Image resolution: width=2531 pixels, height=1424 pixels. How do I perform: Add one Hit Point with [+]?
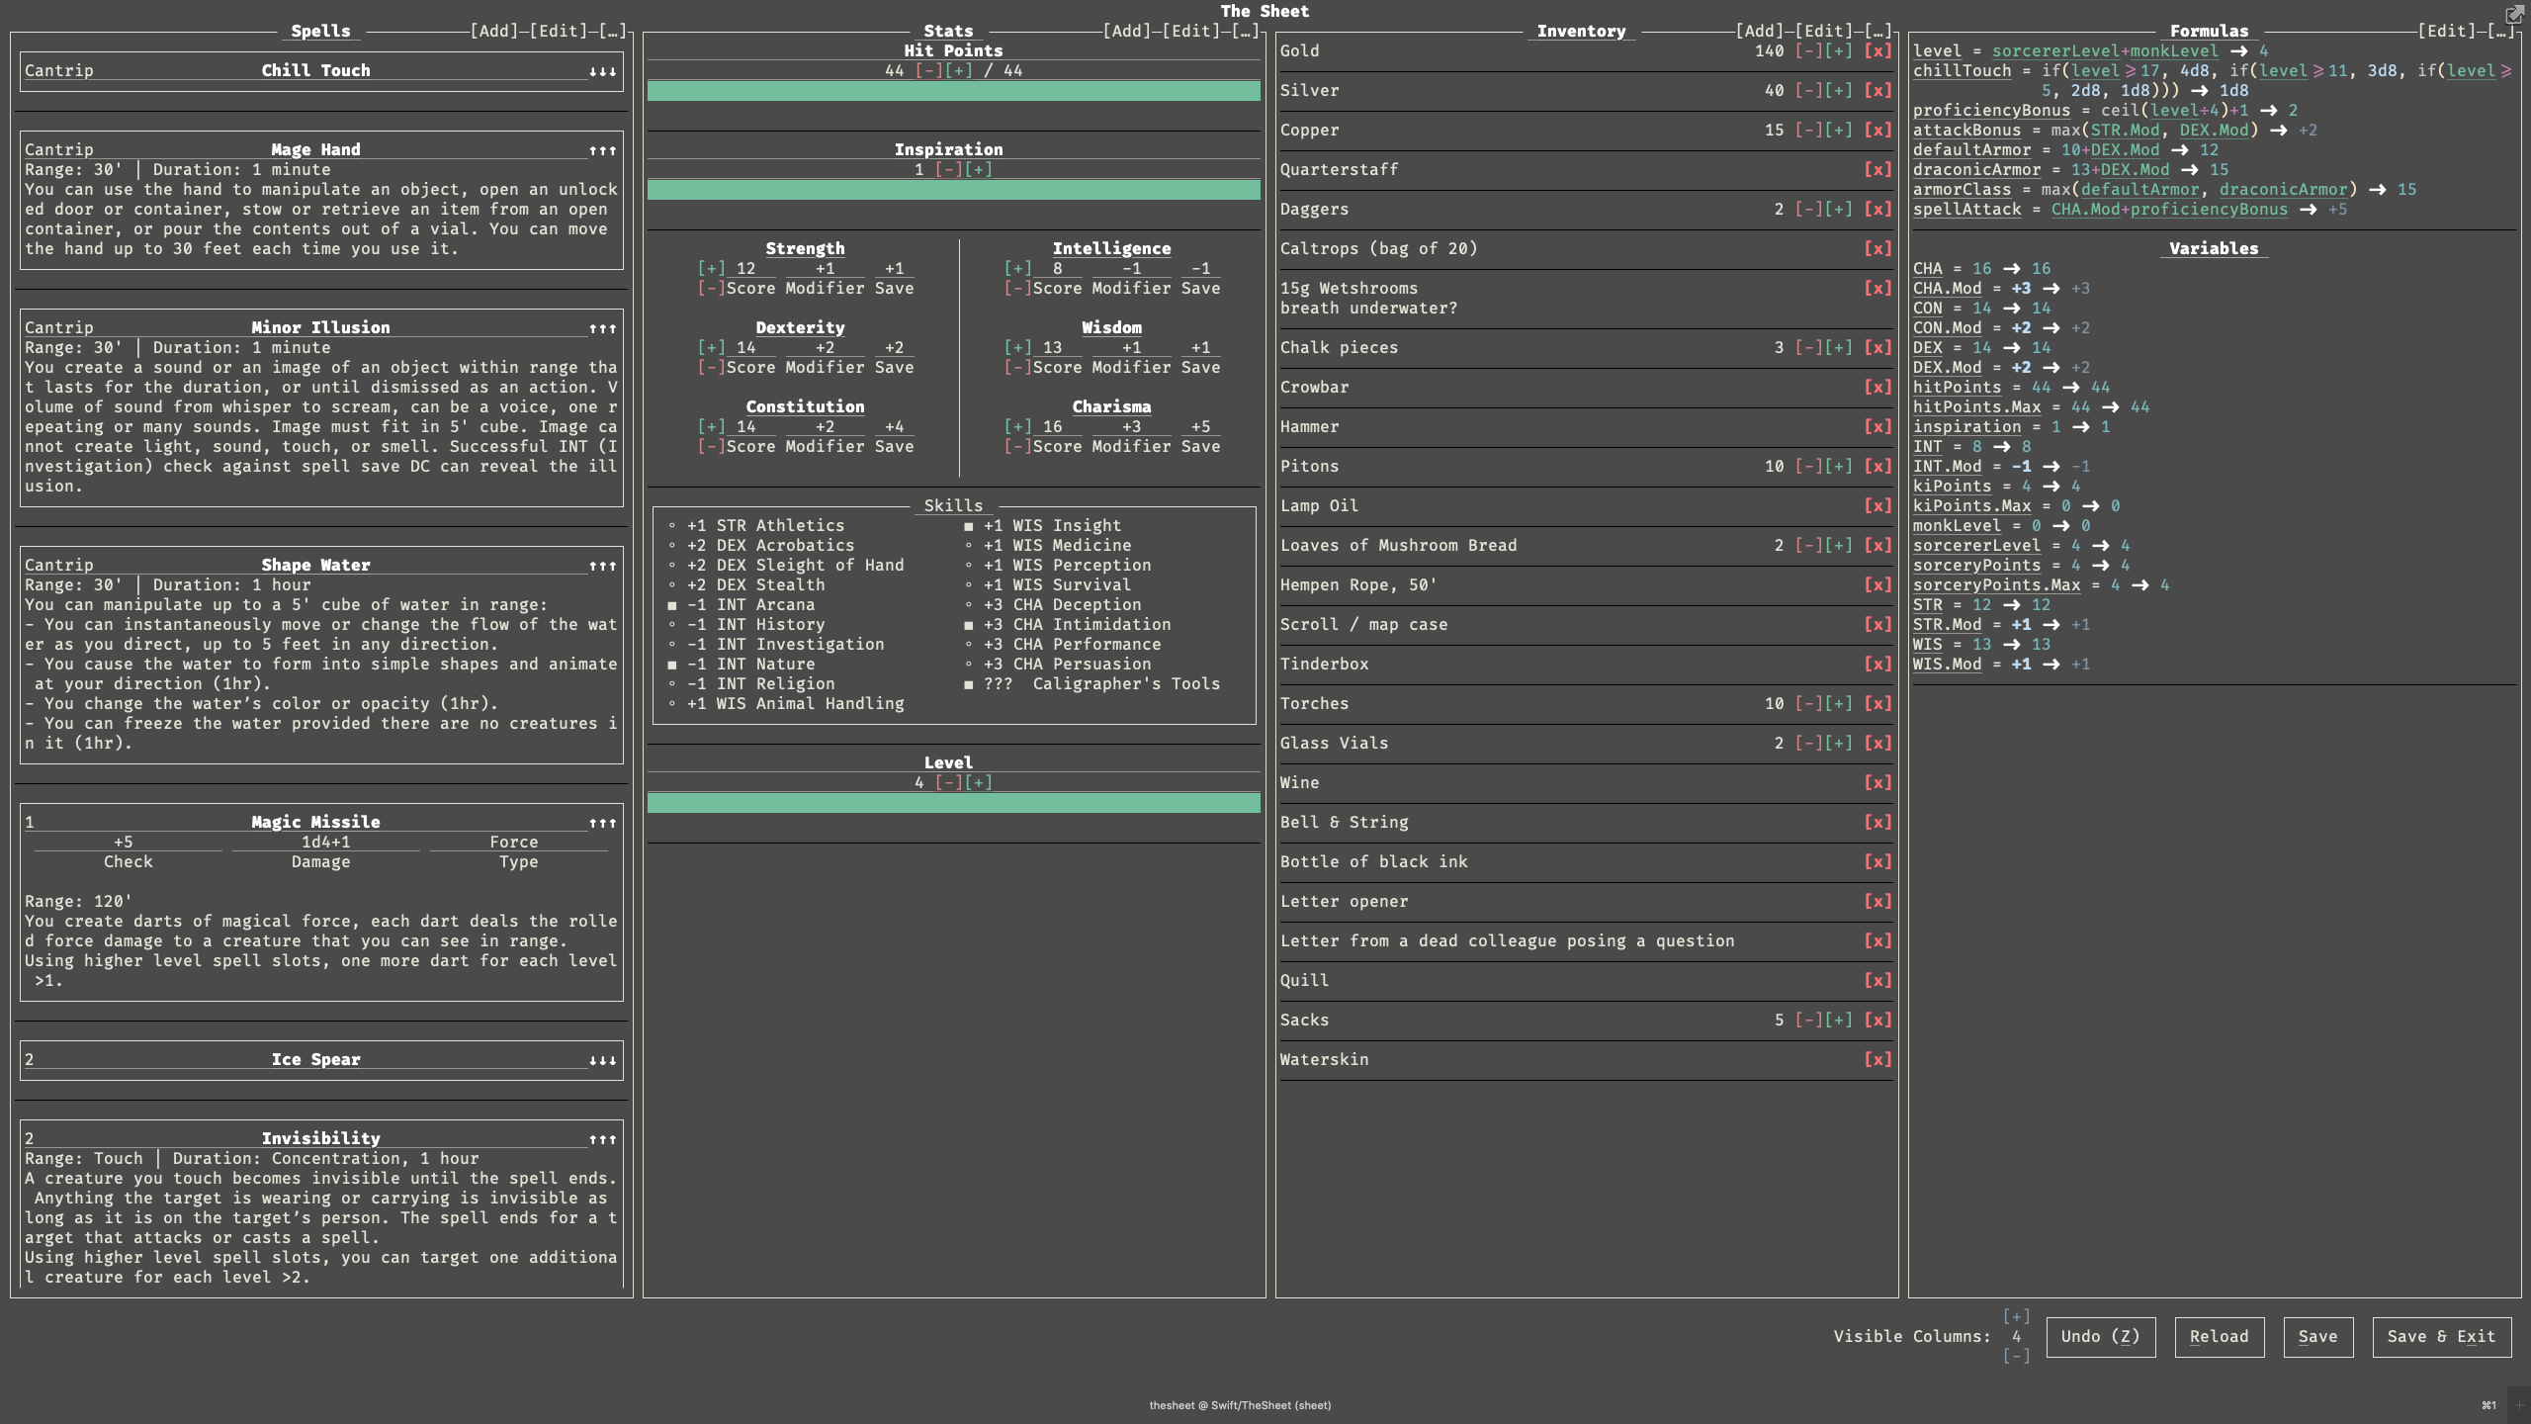coord(958,70)
